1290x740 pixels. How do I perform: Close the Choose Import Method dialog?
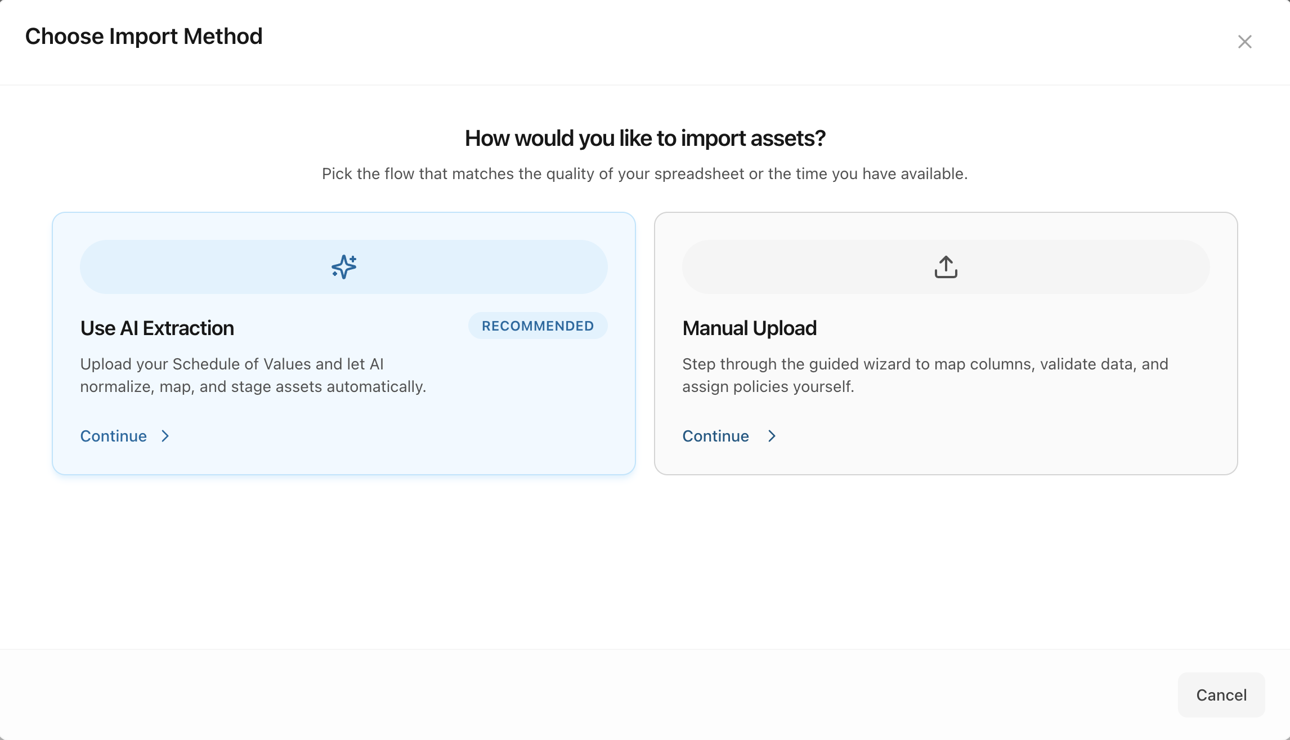click(1244, 42)
